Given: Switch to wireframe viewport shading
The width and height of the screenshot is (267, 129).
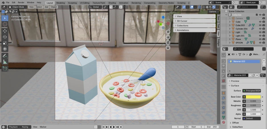Looking at the screenshot, I should [204, 7].
